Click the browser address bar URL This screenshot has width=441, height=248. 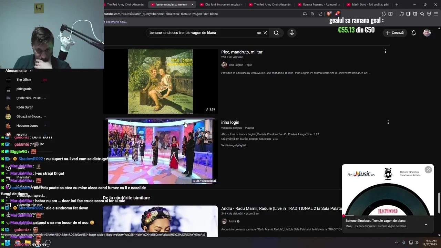coord(161,14)
